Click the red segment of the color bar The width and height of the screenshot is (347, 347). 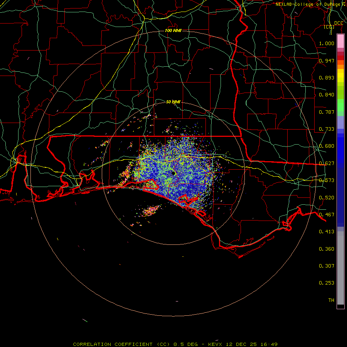(340, 58)
